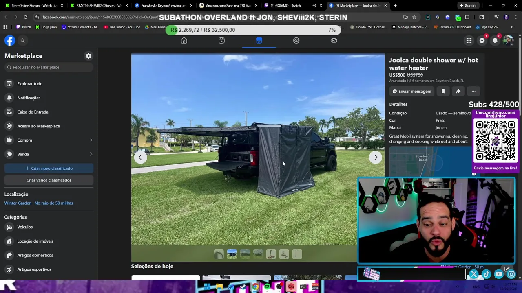
Task: Switch to Amazon.com Sanhima tab
Action: (x=228, y=6)
